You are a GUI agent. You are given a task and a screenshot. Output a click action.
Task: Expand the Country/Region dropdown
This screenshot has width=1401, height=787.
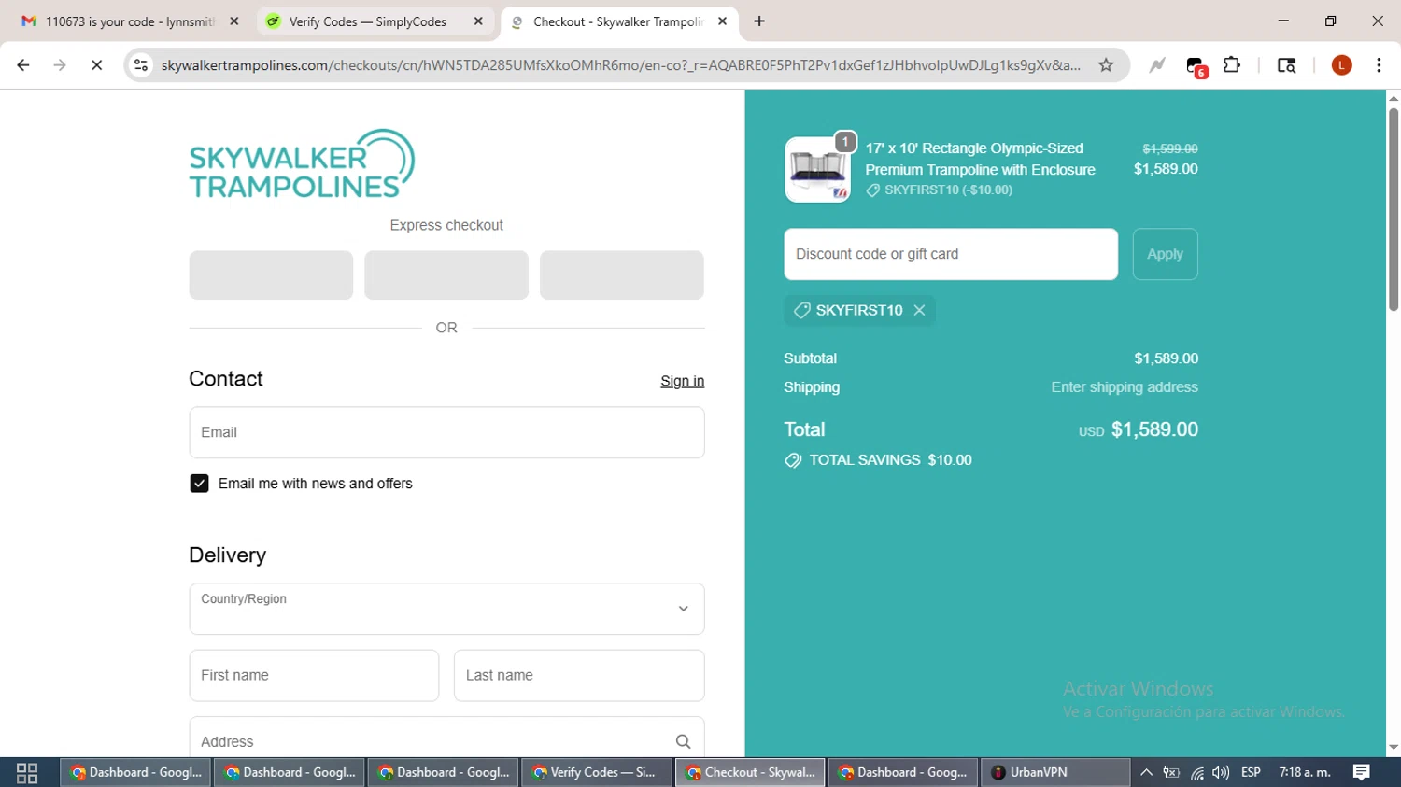coord(446,609)
